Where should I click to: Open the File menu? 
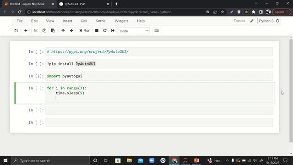(19, 21)
